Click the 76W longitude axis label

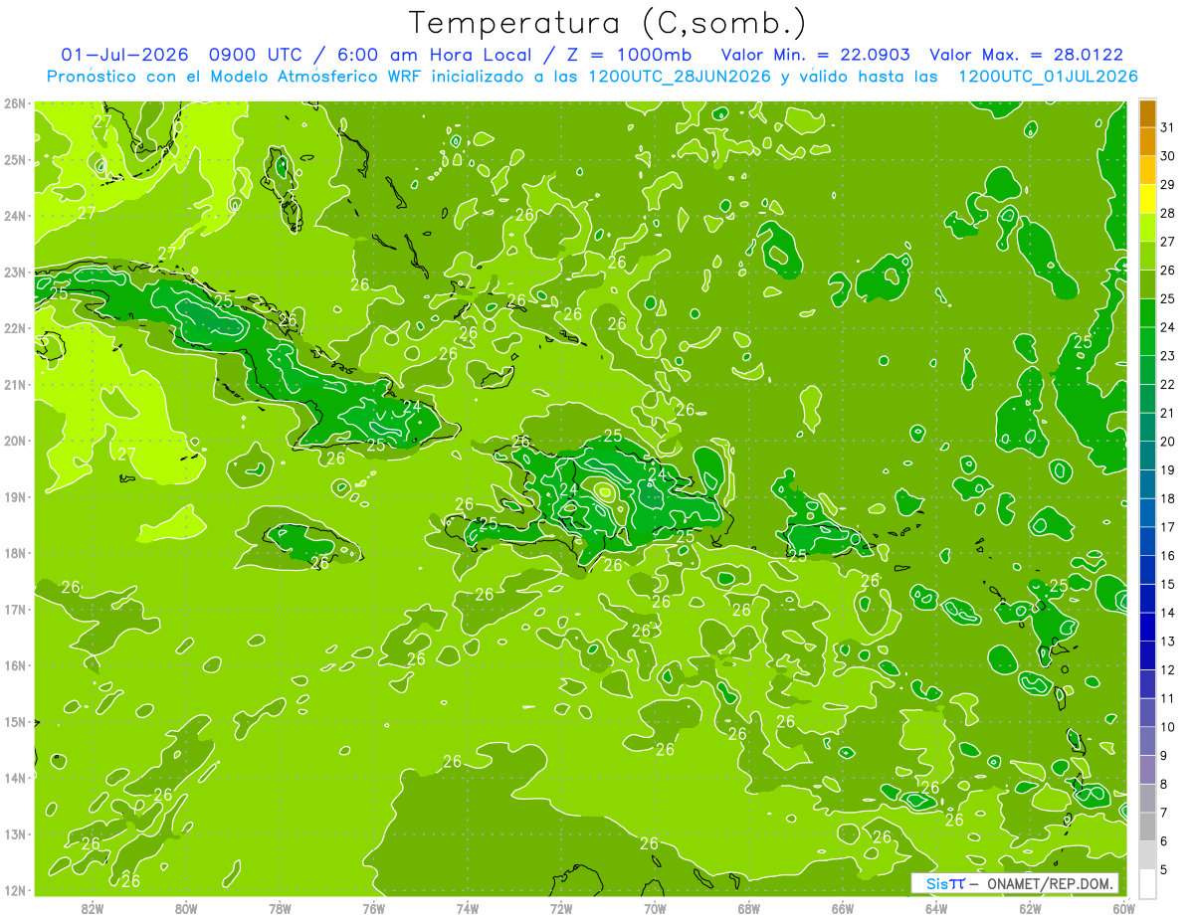point(374,908)
